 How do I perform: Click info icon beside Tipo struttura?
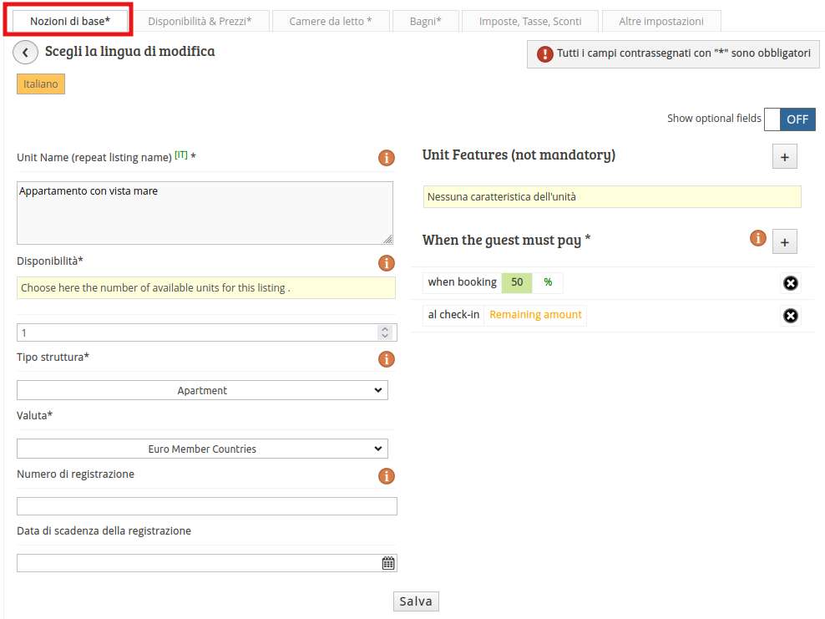386,359
